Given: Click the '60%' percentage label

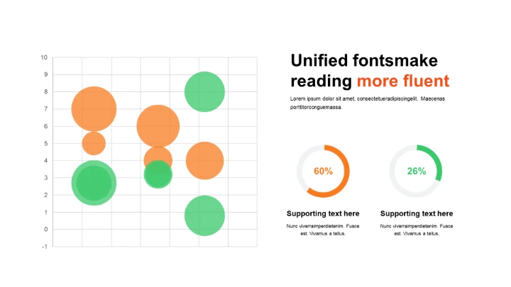Looking at the screenshot, I should tap(323, 171).
